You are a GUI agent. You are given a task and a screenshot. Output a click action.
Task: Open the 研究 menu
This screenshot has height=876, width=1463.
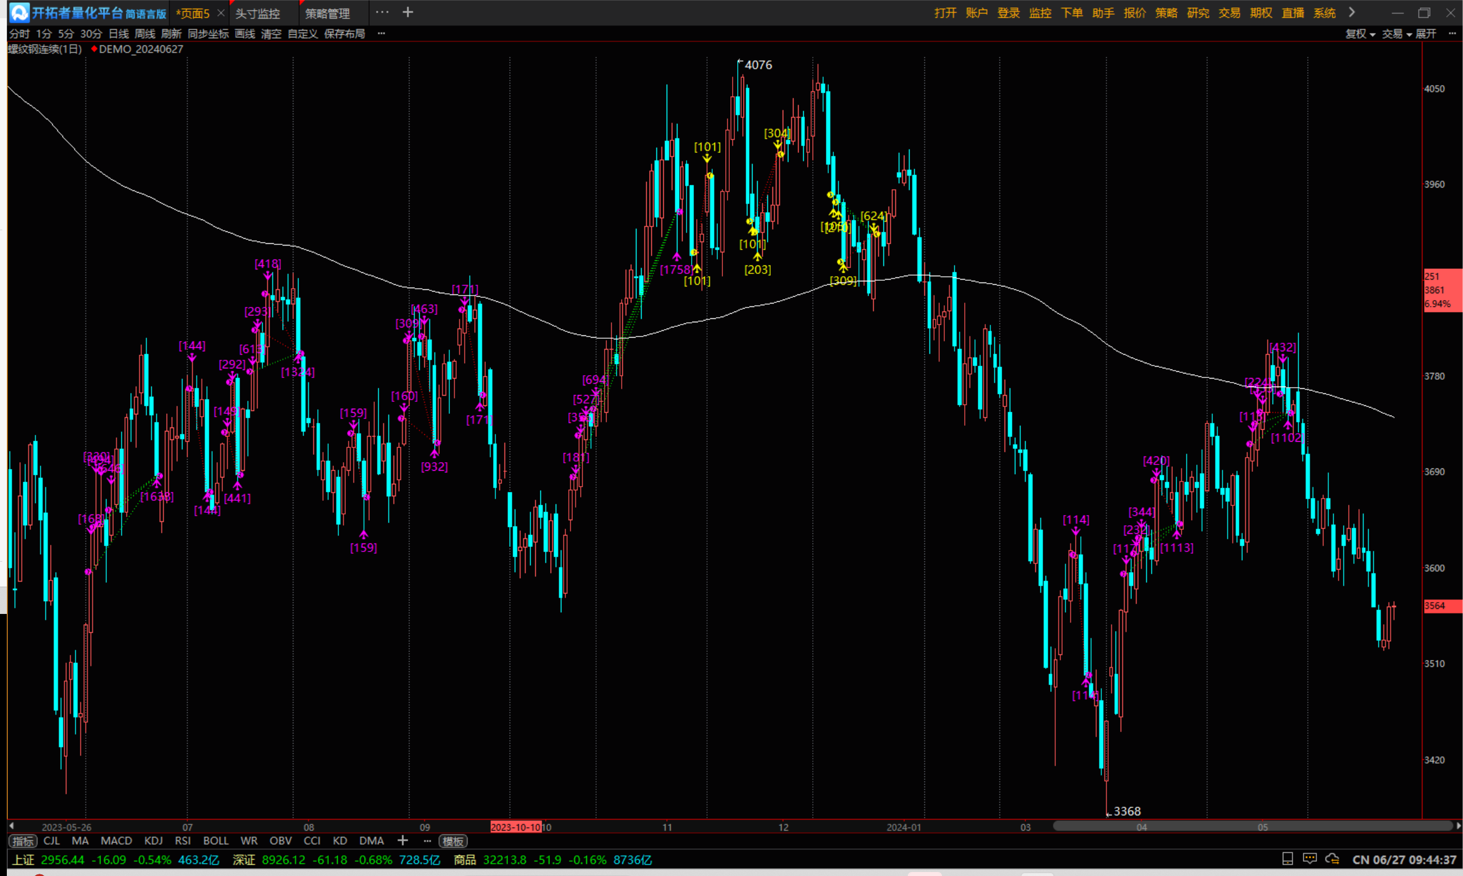(1198, 13)
